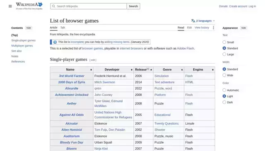Click Ninja Kiwi developer link
This screenshot has width=265, height=151.
coord(101,149)
